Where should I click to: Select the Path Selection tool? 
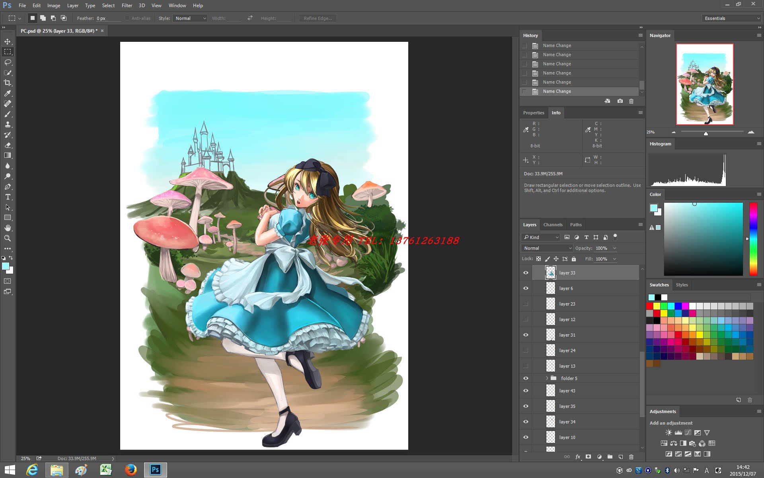click(x=8, y=207)
